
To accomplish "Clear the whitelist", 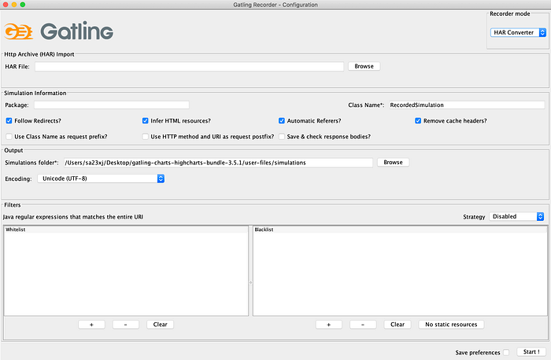I will click(160, 325).
